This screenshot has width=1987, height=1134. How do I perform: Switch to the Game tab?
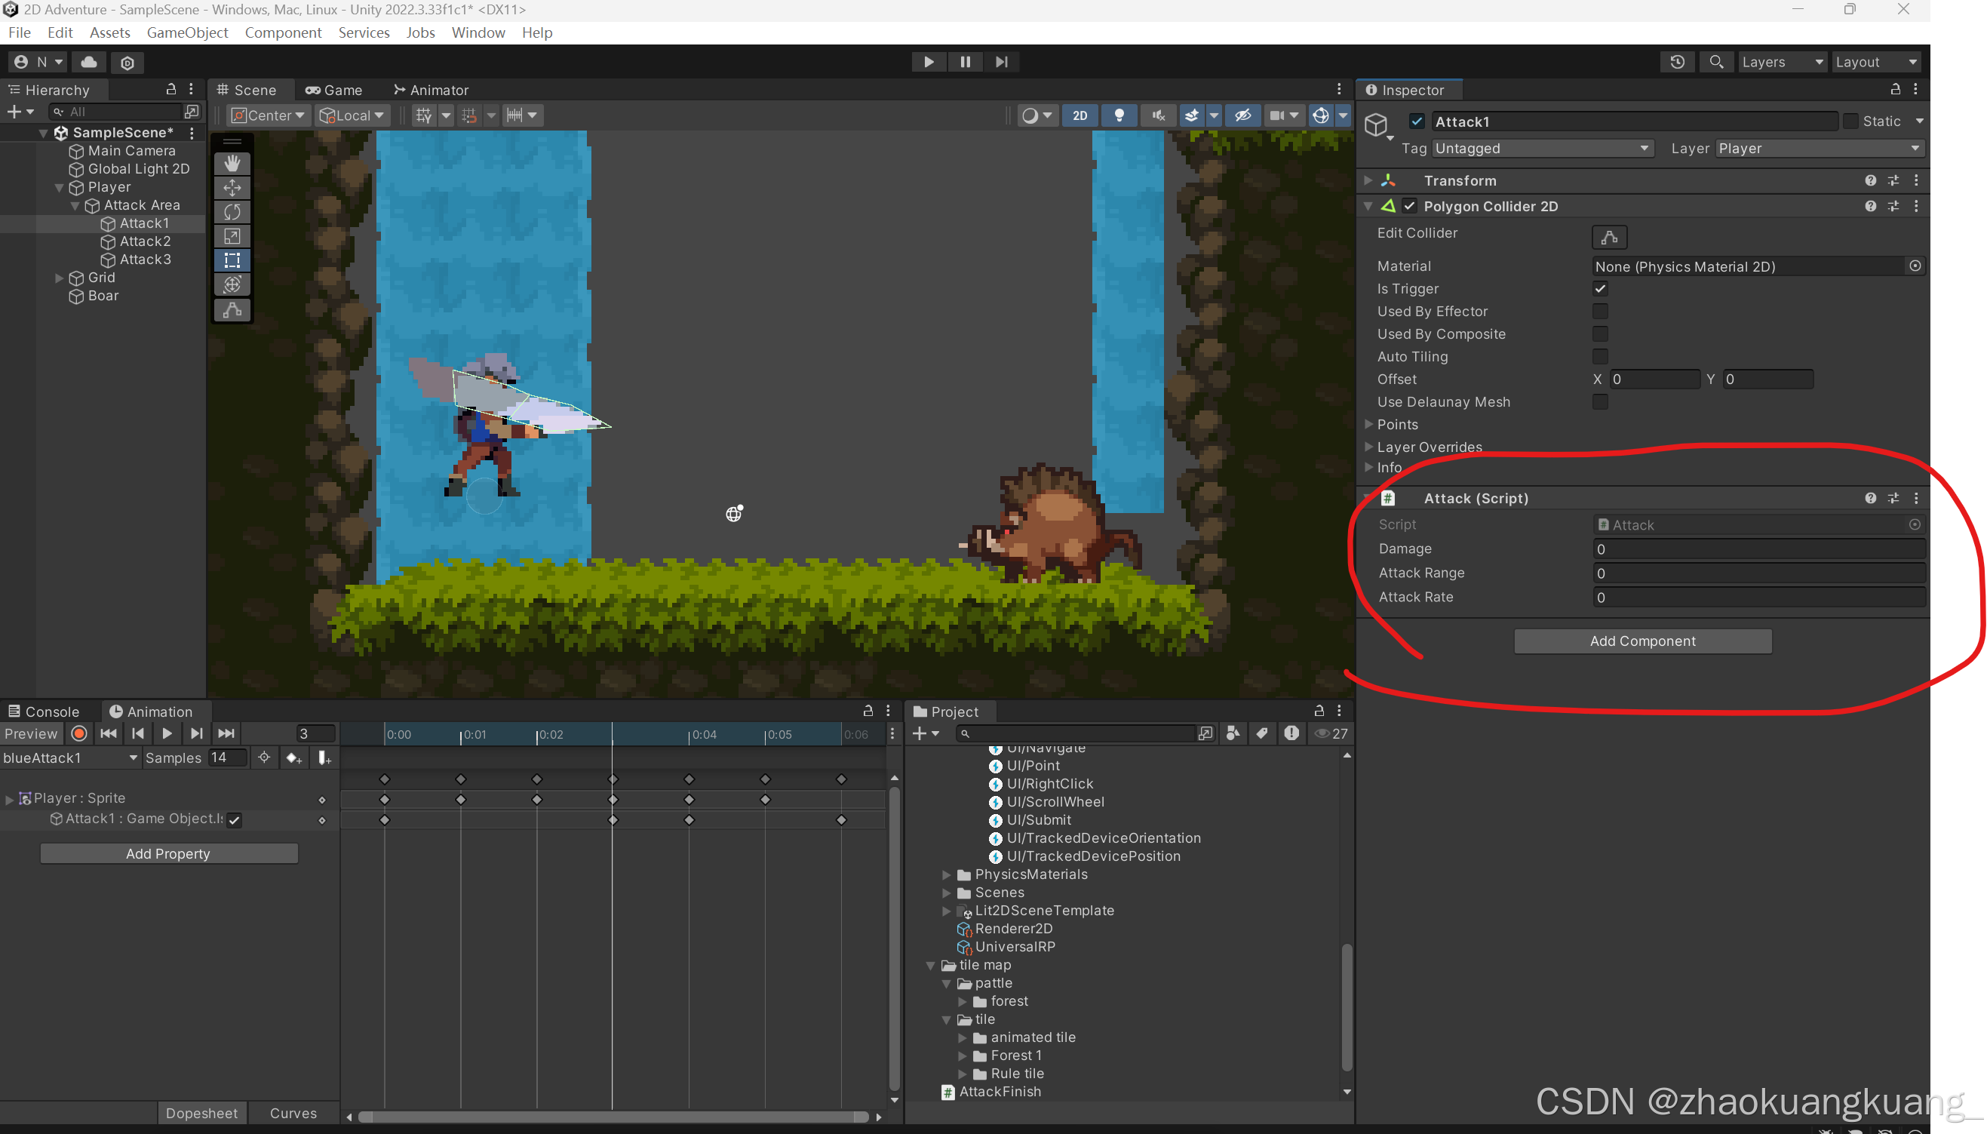334,90
